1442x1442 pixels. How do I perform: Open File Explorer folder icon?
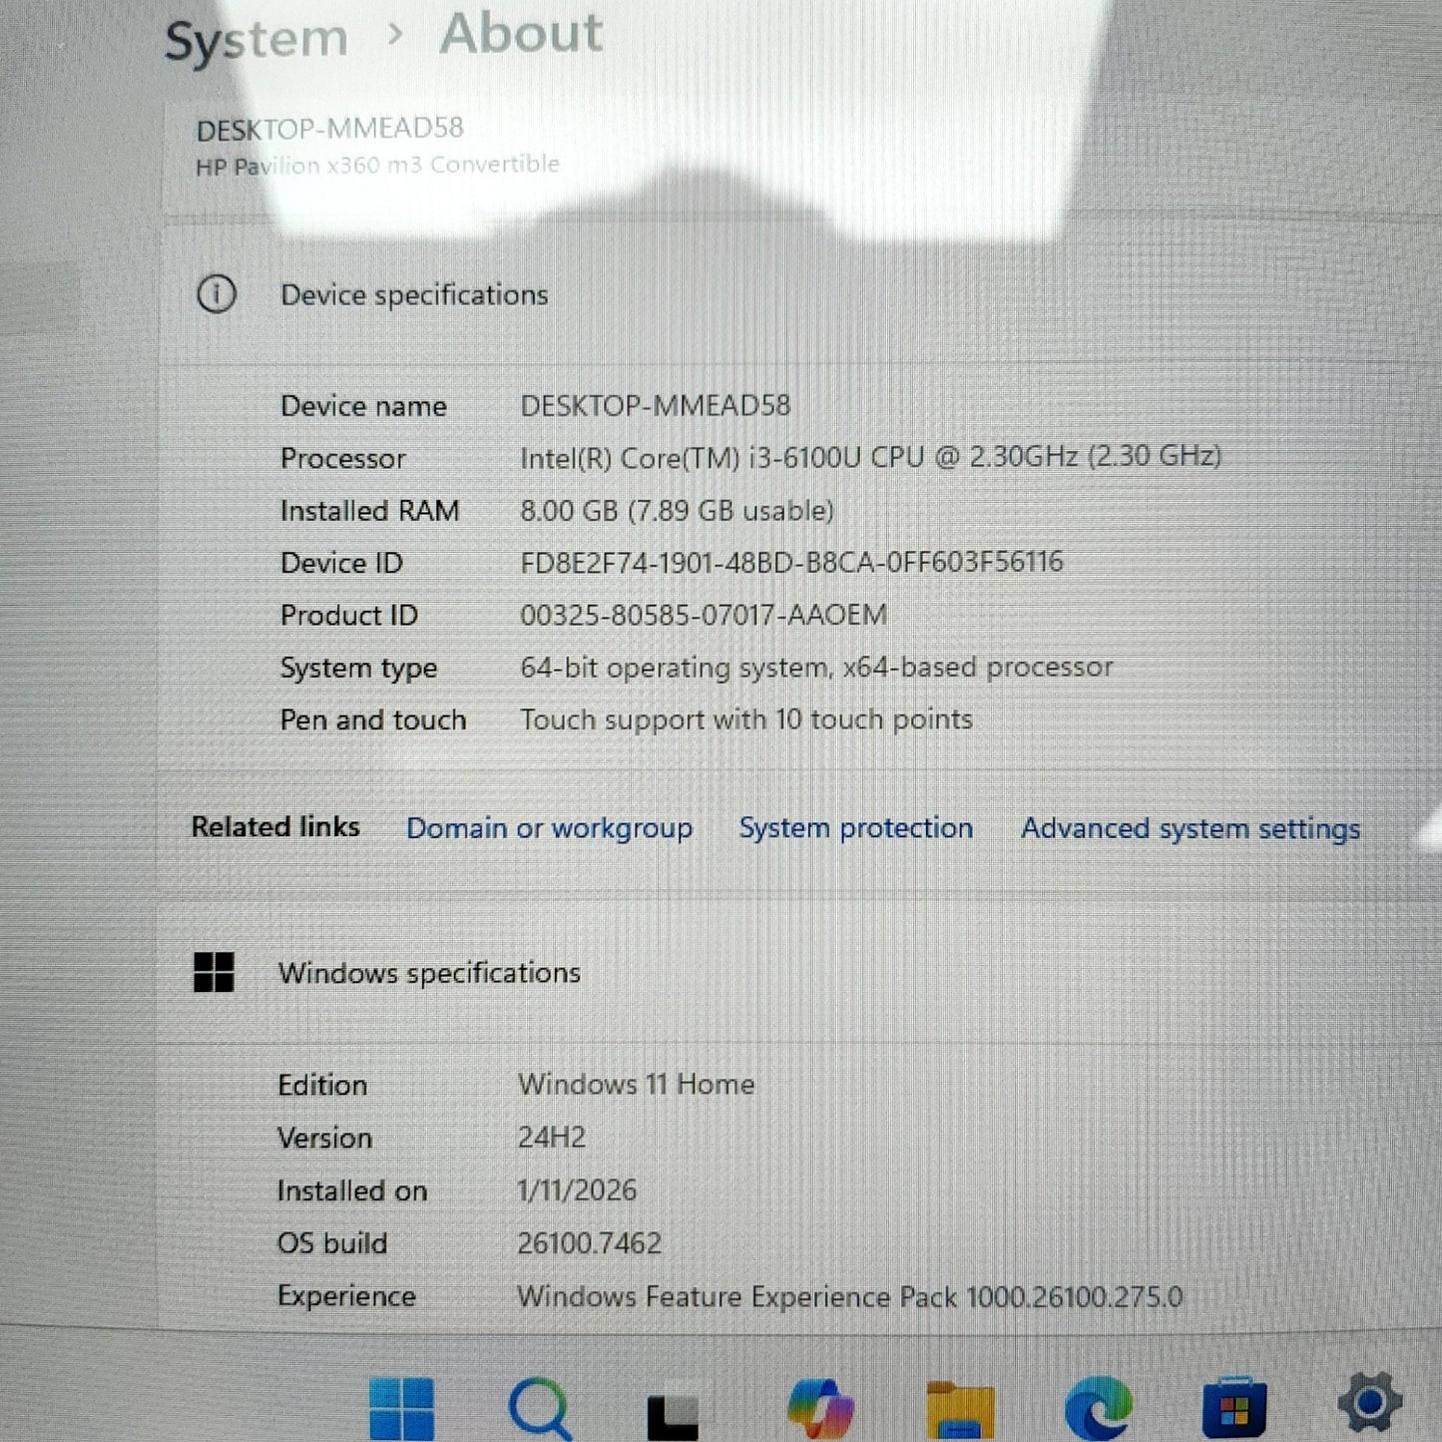[959, 1409]
